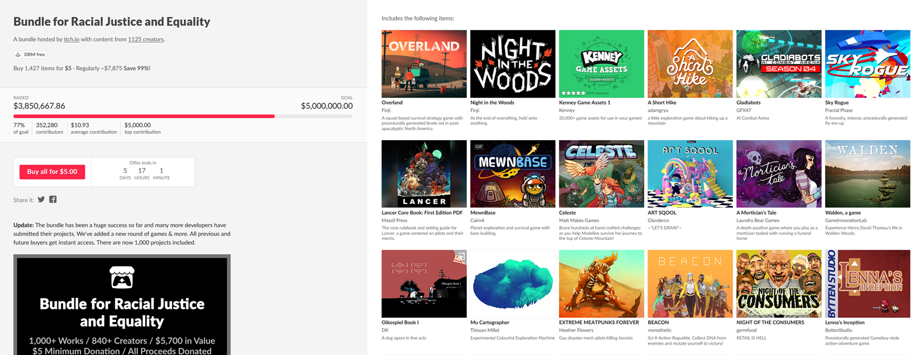This screenshot has width=911, height=355.
Task: Open Night of the Consumers cover
Action: point(779,284)
